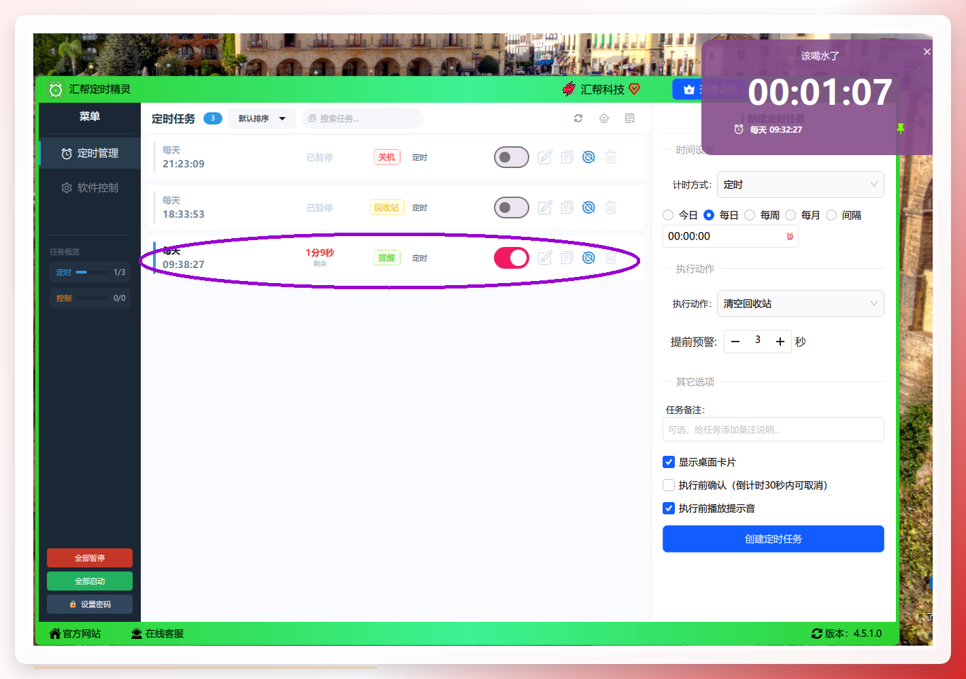The image size is (966, 679).
Task: Select the 每周 radio option
Action: (750, 215)
